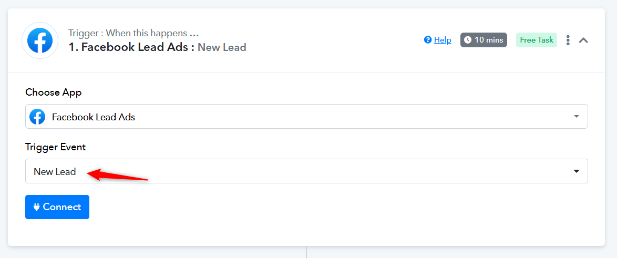This screenshot has height=258, width=617.
Task: Click the small Facebook icon in Choose App field
Action: click(37, 117)
